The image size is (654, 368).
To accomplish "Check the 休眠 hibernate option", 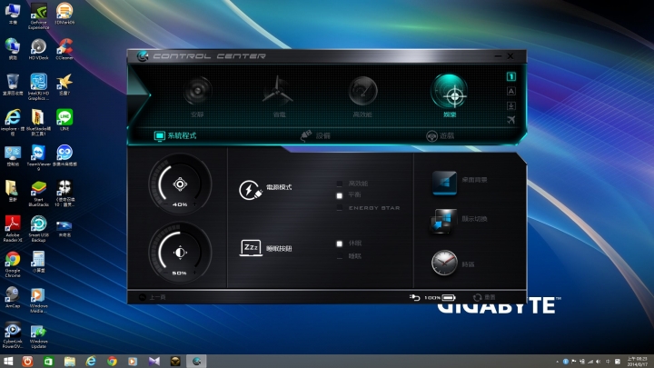I will click(x=340, y=244).
